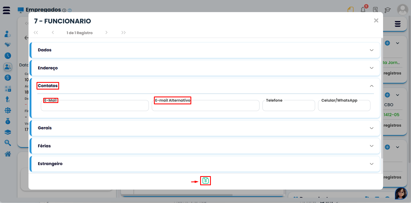Open the magnifying glass search sidebar icon
The width and height of the screenshot is (411, 203).
[x=8, y=143]
